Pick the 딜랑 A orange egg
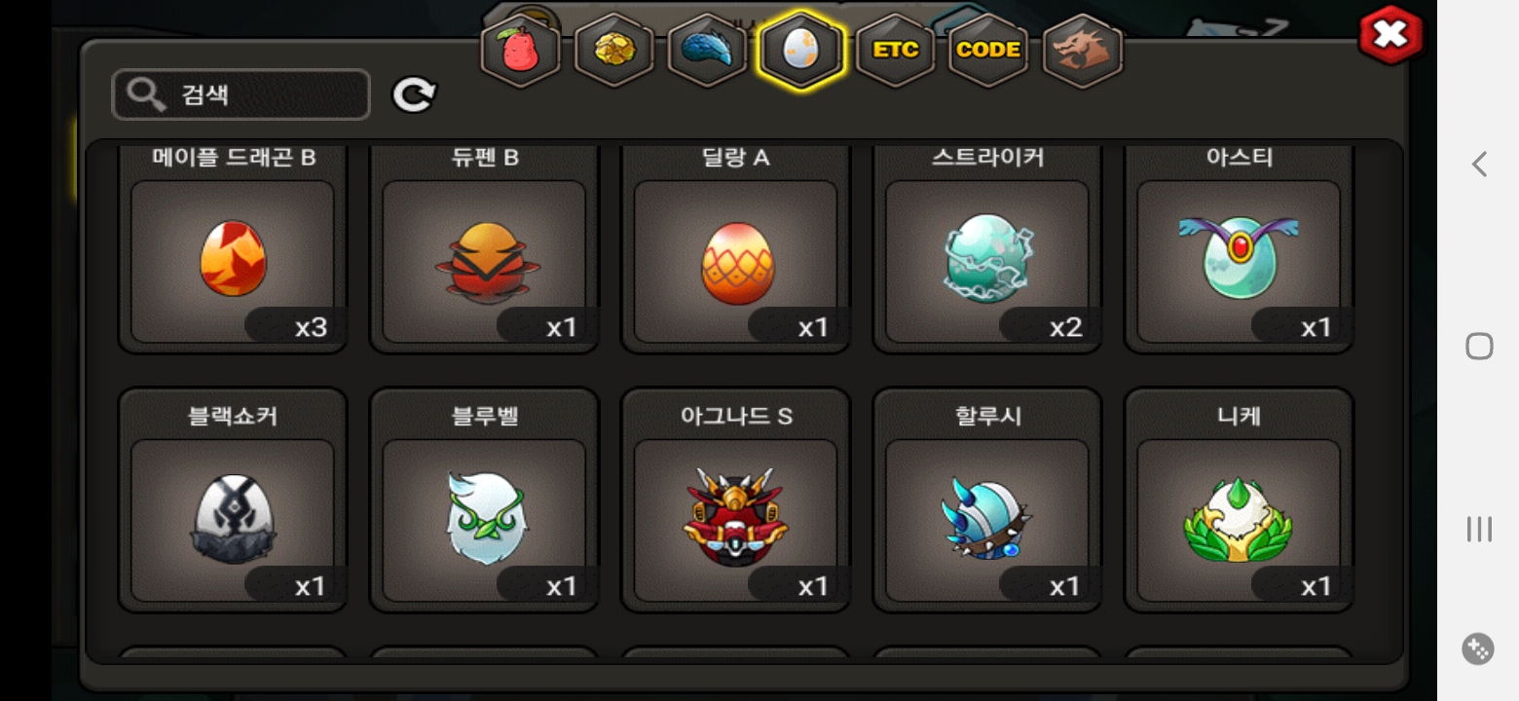The image size is (1519, 701). [x=736, y=248]
